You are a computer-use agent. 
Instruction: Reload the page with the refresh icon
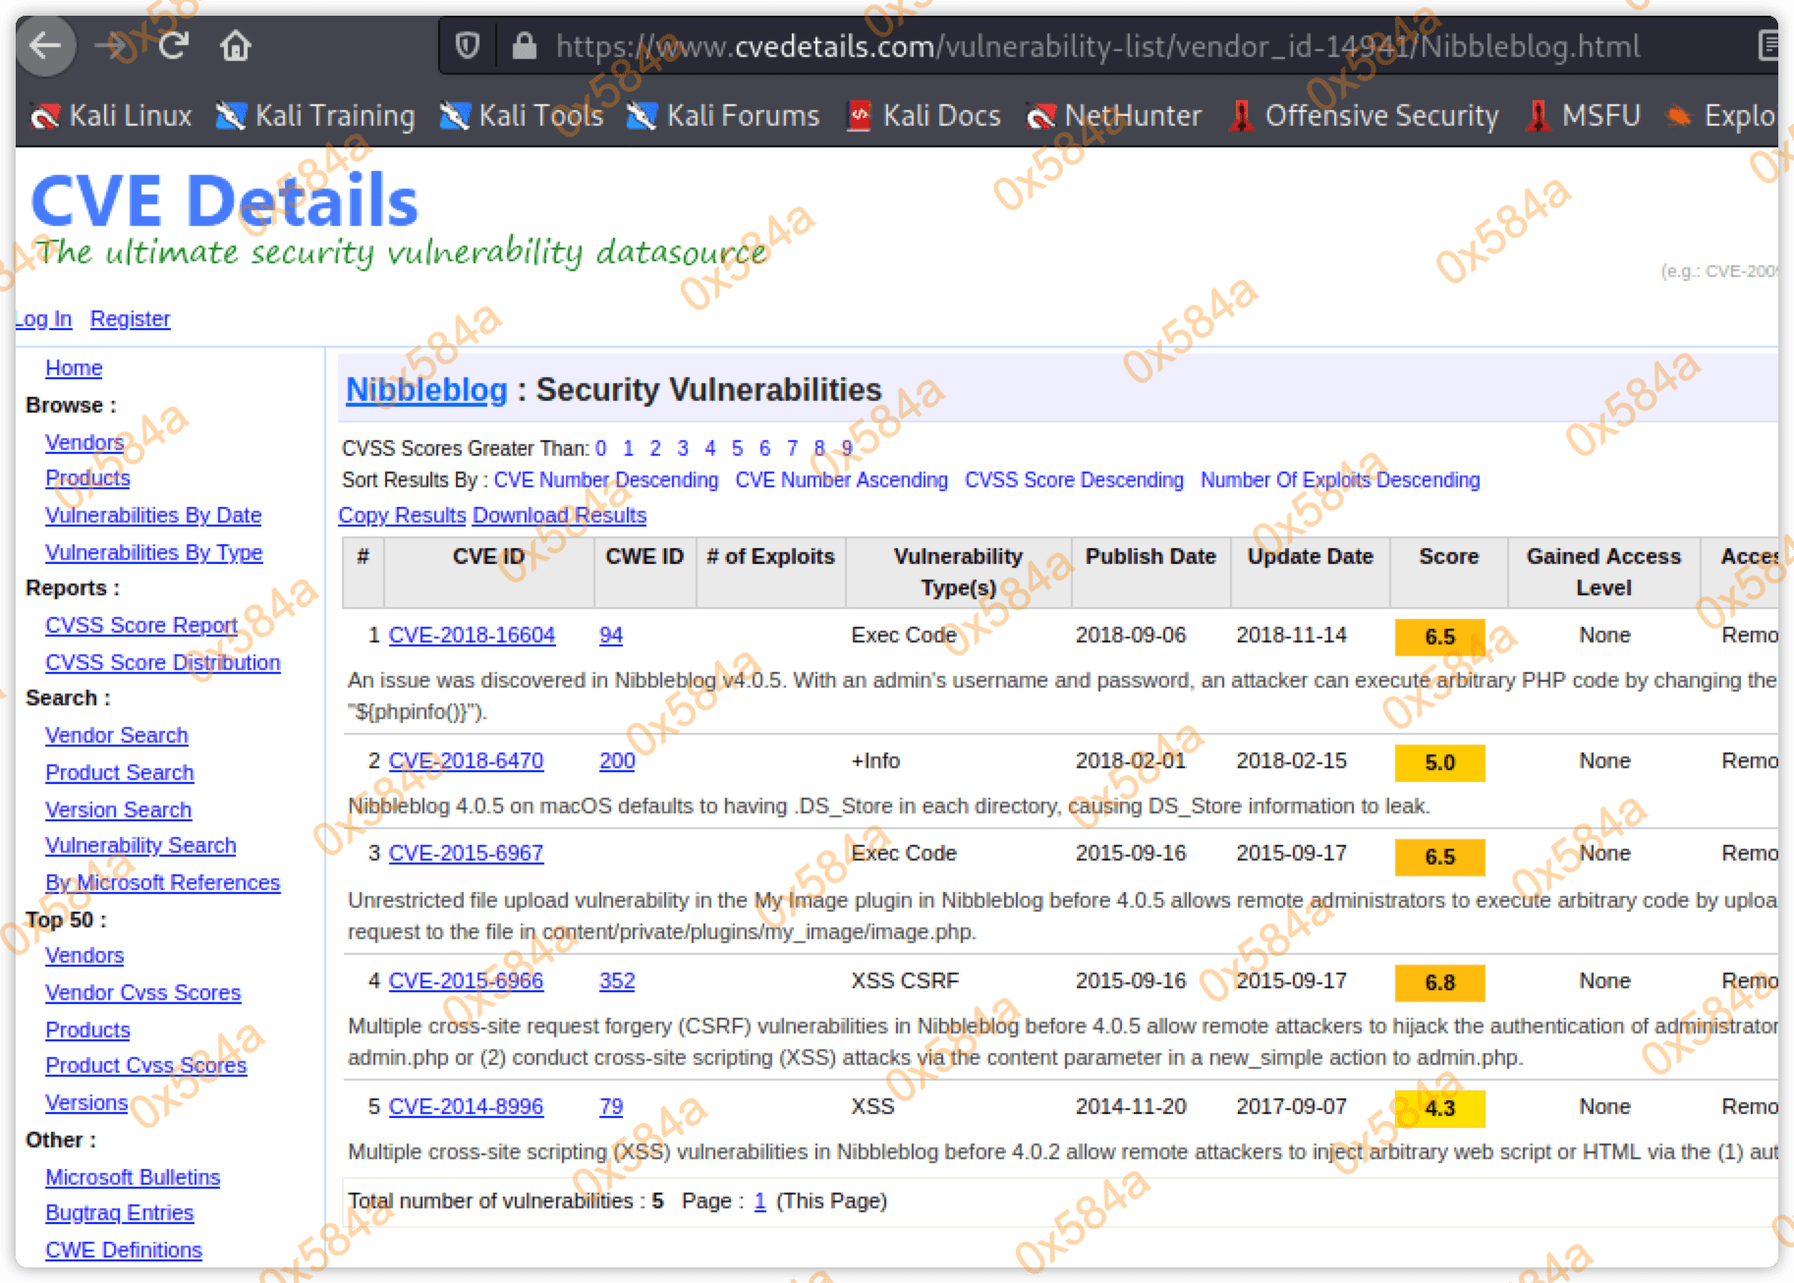point(174,46)
